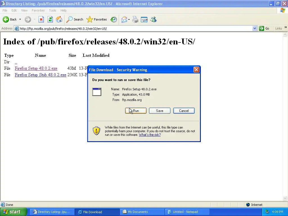Click the scrollbar down arrow
Viewport: 288px width, 216px height.
pos(285,198)
